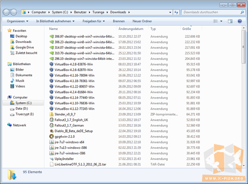Image resolution: width=248 pixels, height=184 pixels.
Task: Click the icon of gpg4win-2.1.0
Action: coord(51,137)
